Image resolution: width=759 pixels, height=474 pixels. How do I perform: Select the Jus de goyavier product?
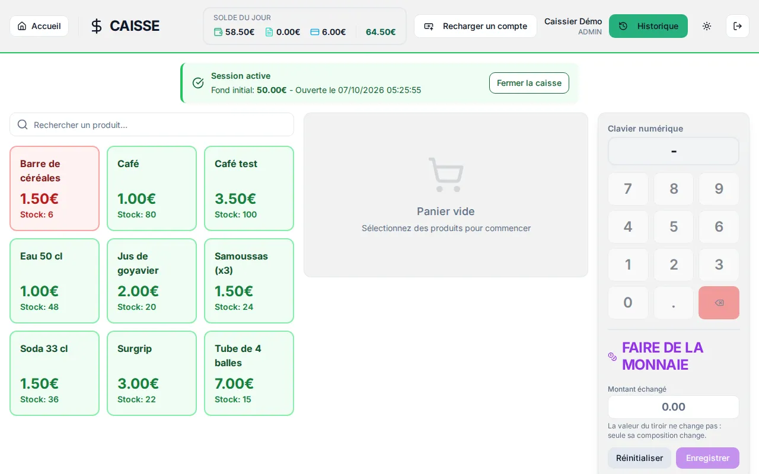tap(152, 281)
